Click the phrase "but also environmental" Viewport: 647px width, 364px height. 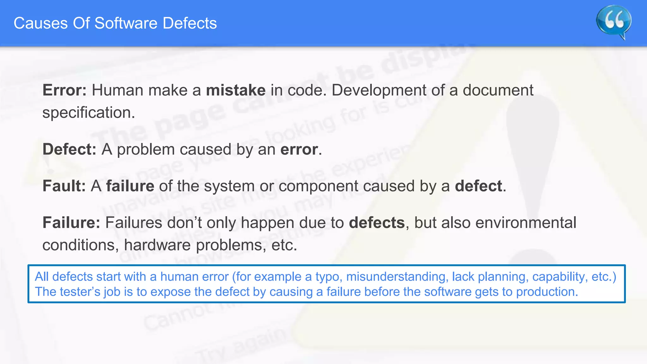(495, 223)
